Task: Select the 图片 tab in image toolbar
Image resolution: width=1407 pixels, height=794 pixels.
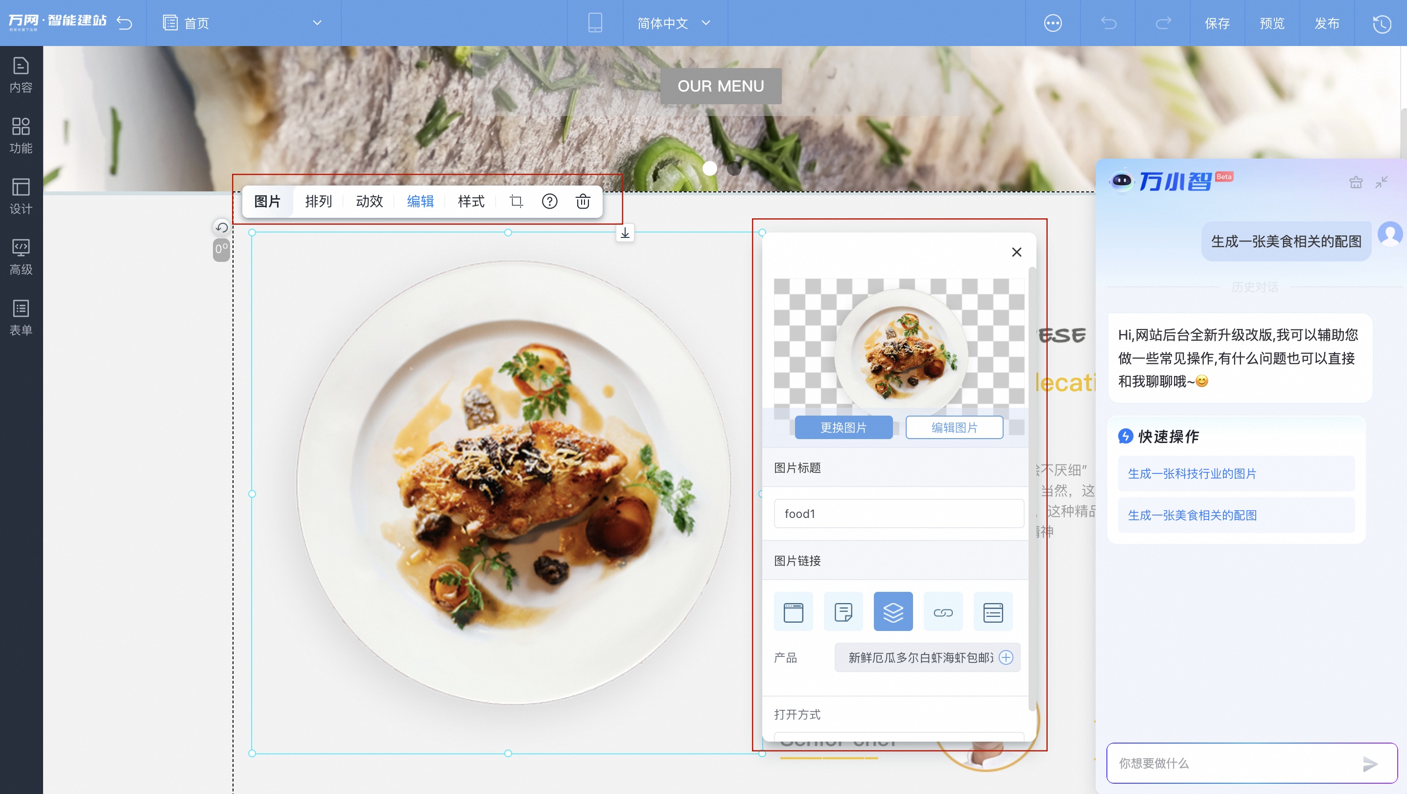Action: [x=267, y=202]
